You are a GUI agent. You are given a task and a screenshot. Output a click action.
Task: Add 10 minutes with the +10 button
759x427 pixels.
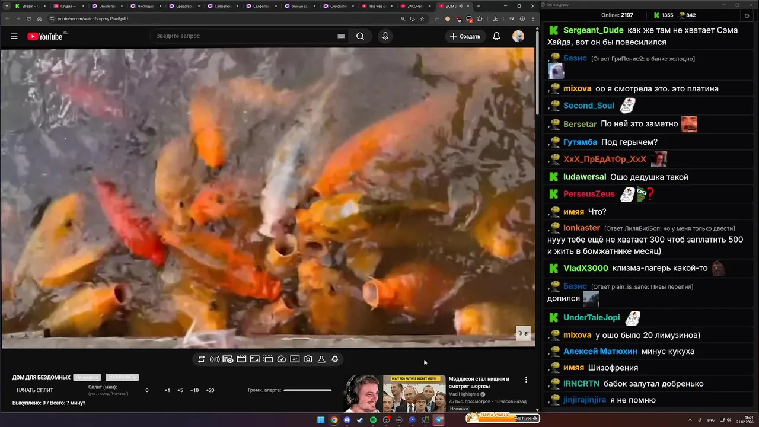tap(194, 390)
